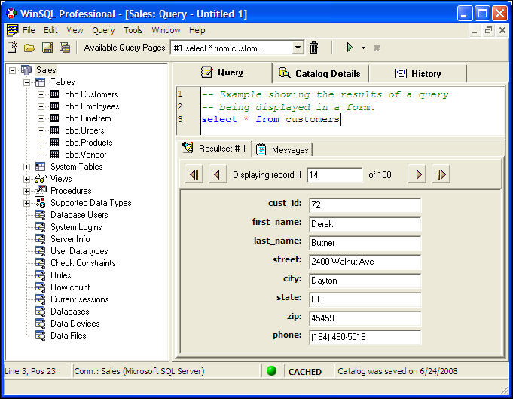The height and width of the screenshot is (399, 513).
Task: Click the Tables folder icon
Action: click(40, 82)
